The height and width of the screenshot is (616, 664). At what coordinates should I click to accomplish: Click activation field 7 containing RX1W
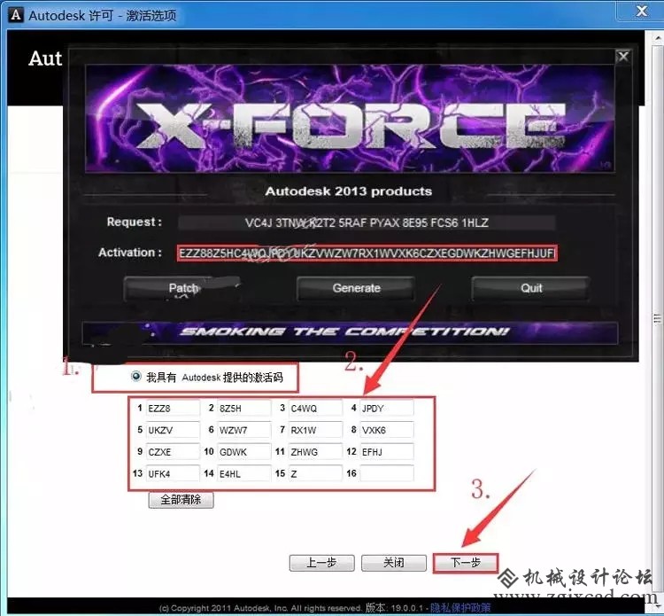315,430
